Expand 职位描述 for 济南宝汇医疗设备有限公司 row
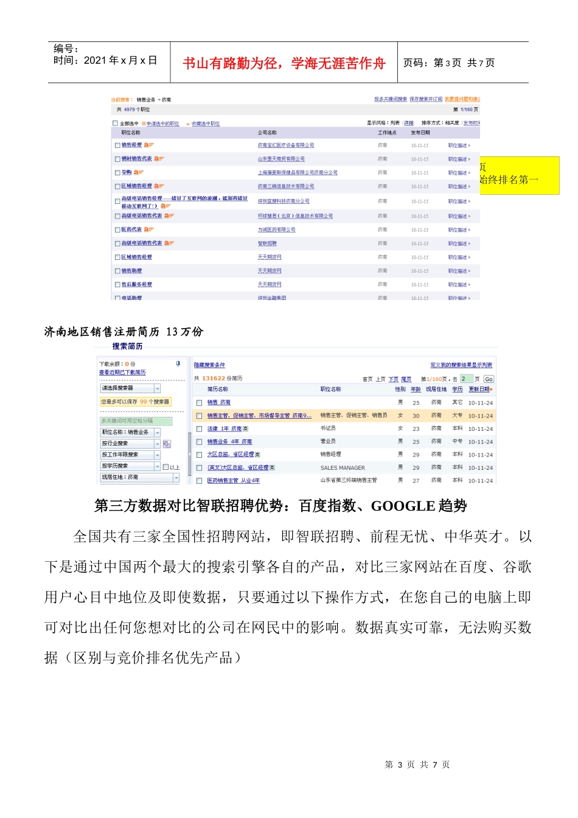The width and height of the screenshot is (578, 818). [x=459, y=145]
